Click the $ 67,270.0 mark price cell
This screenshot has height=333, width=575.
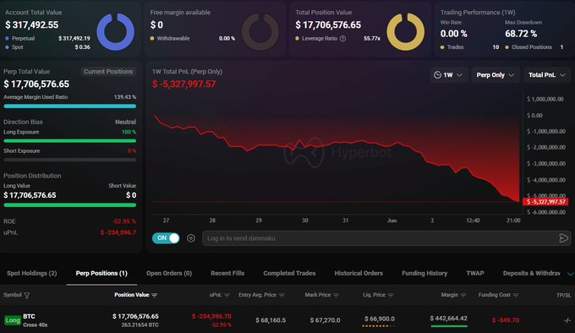point(325,320)
